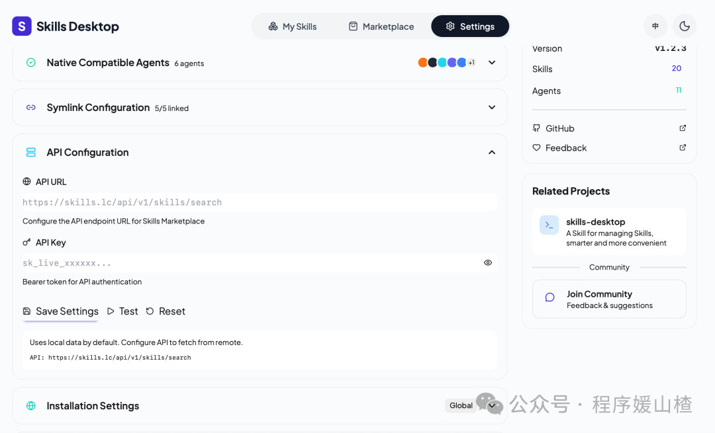Click the +1 avatar overflow indicator
This screenshot has height=433, width=715.
click(x=471, y=62)
